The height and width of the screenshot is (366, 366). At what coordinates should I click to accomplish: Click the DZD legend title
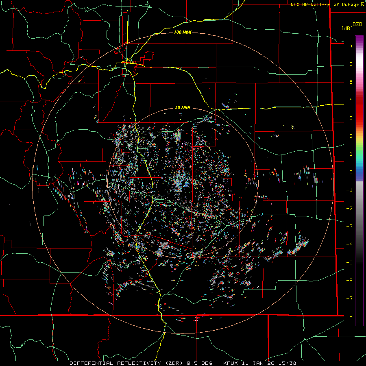357,24
